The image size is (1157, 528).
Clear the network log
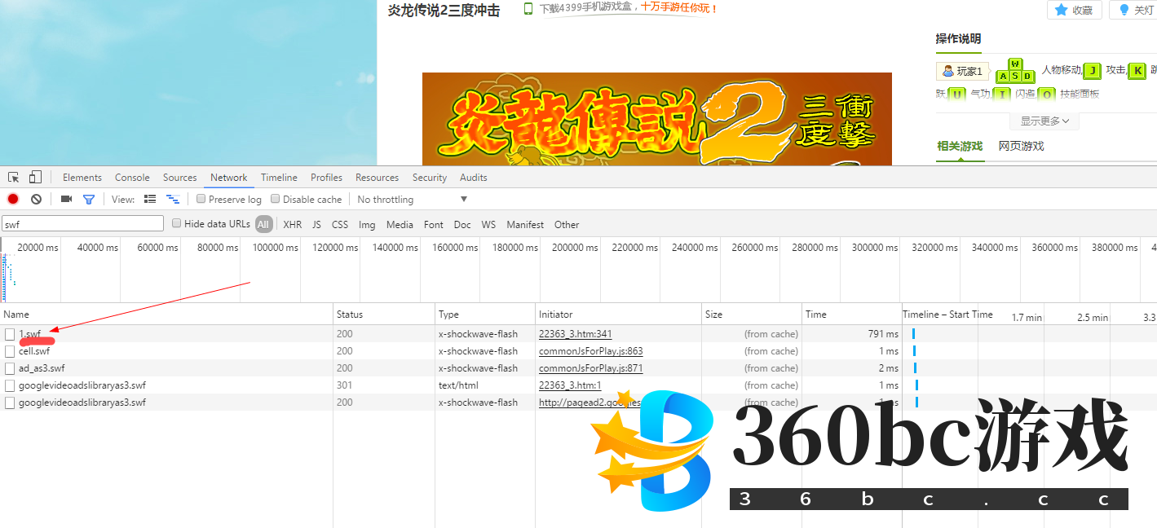click(36, 200)
